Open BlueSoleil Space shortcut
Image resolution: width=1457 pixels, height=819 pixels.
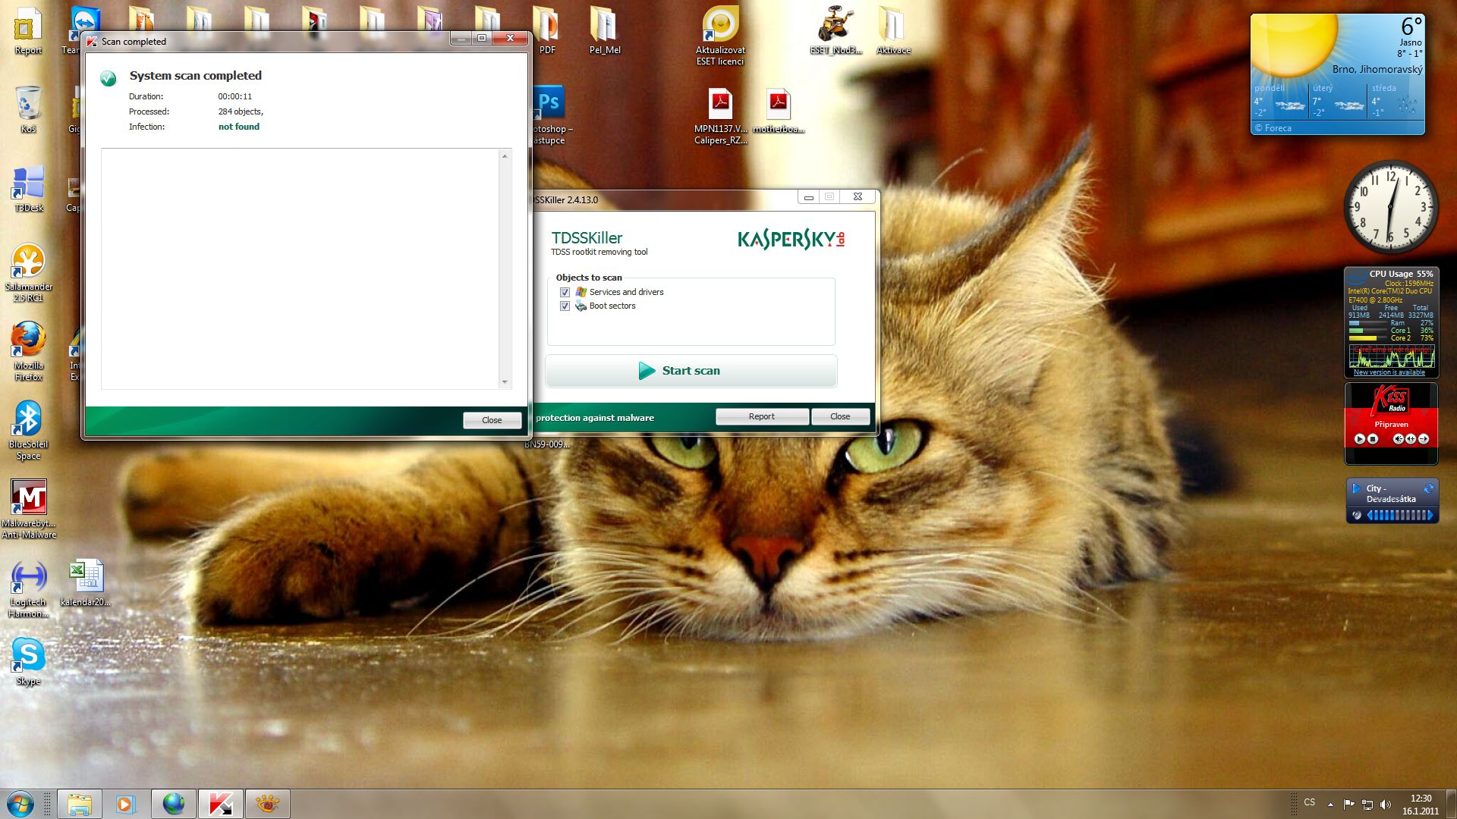click(x=29, y=419)
